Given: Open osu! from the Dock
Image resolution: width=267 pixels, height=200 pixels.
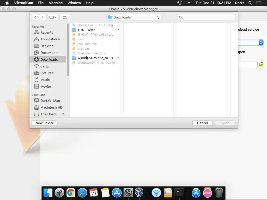Looking at the screenshot, I should [207, 193].
